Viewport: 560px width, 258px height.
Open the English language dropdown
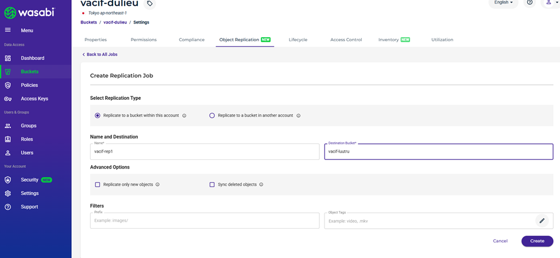pos(503,3)
